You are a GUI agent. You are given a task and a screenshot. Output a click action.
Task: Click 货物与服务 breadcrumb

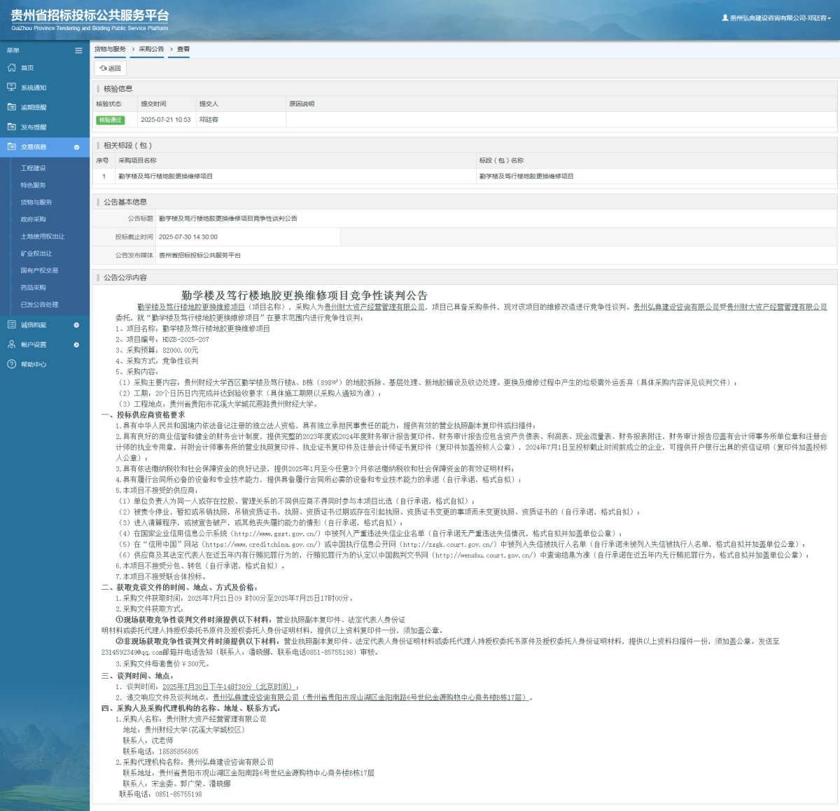110,49
